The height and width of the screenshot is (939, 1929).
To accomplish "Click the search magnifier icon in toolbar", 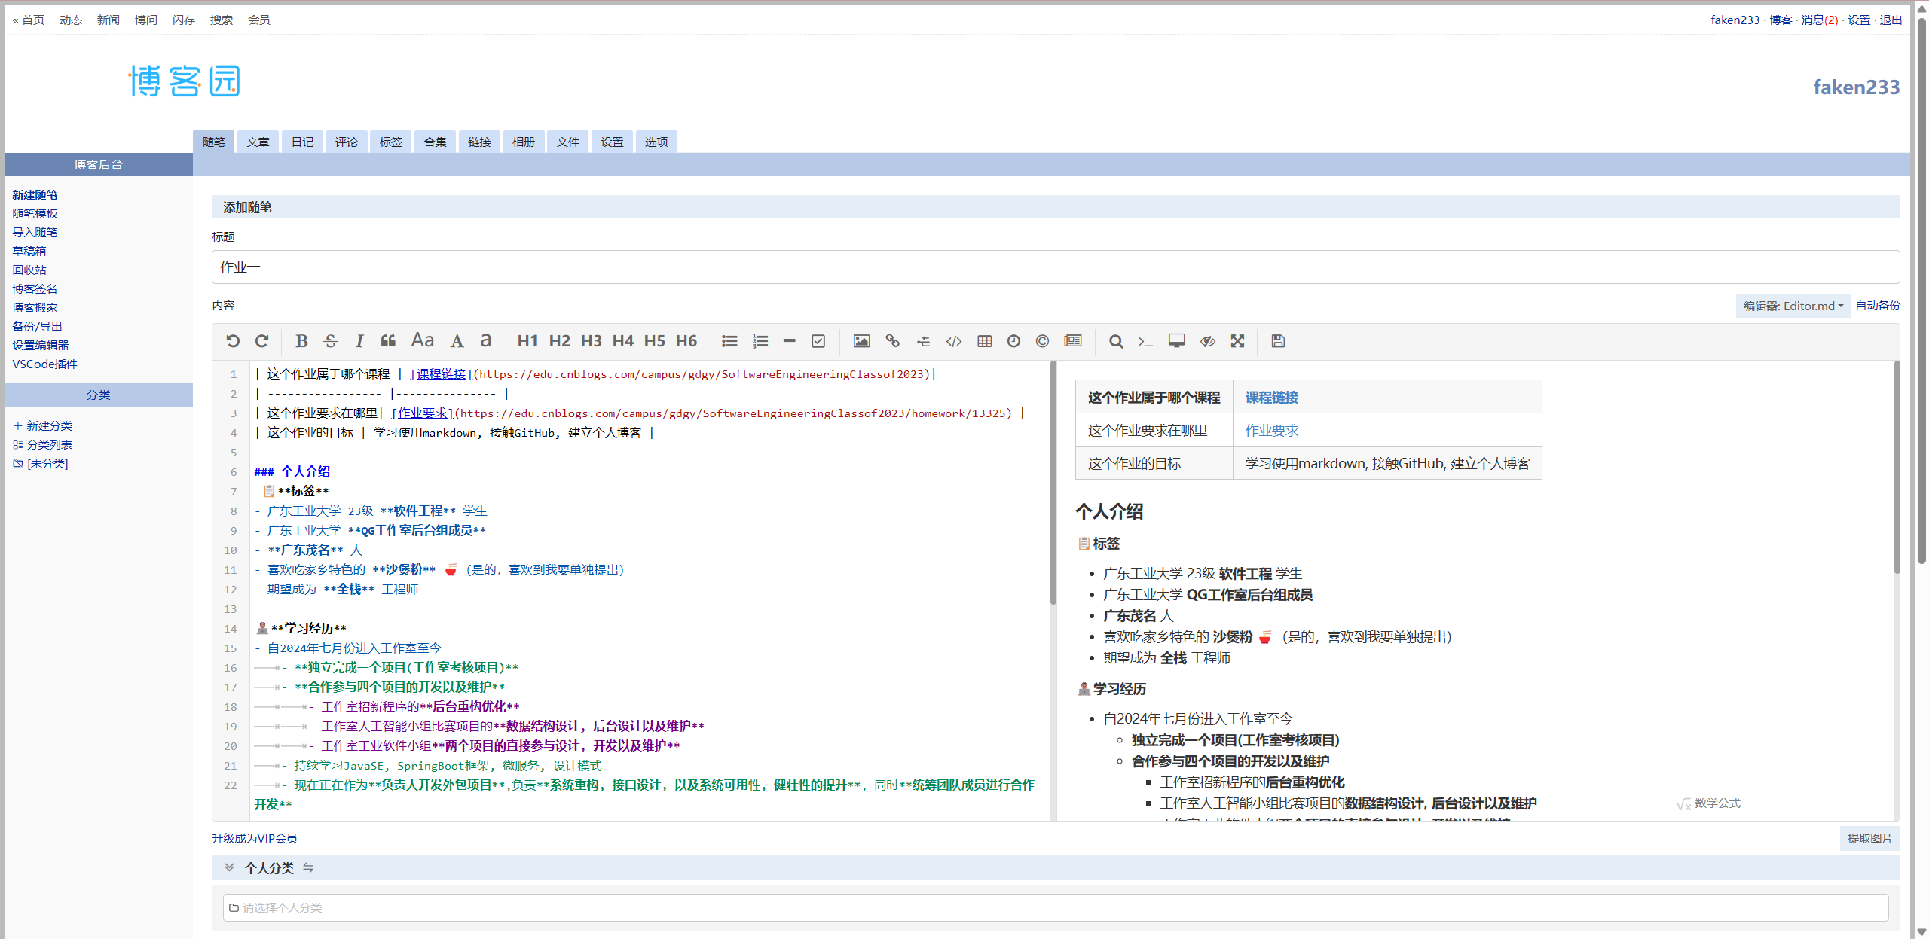I will [x=1116, y=341].
